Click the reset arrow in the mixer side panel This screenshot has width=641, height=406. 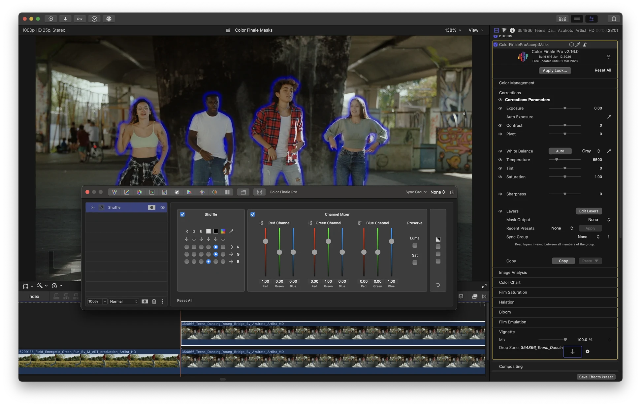(438, 285)
